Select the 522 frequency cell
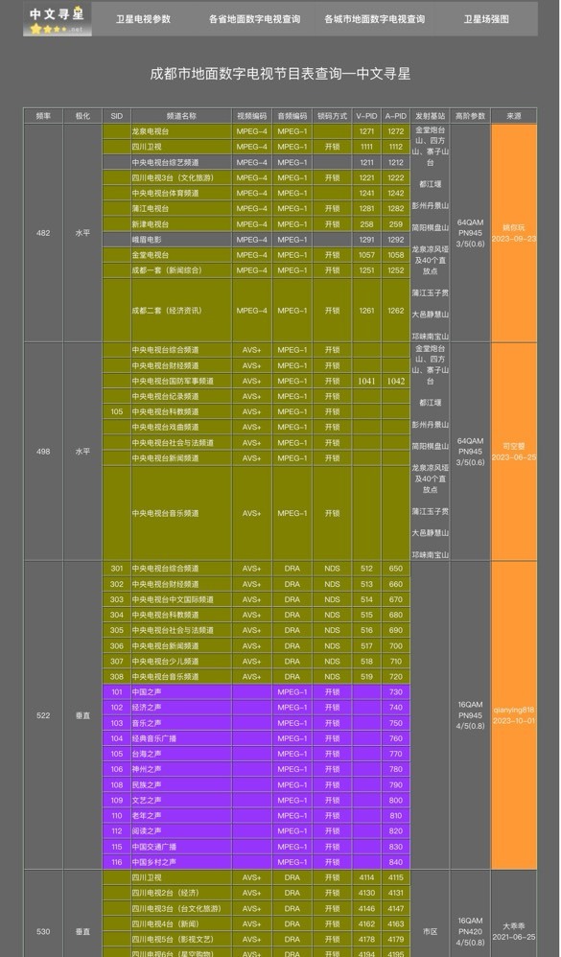The width and height of the screenshot is (561, 957). [43, 715]
